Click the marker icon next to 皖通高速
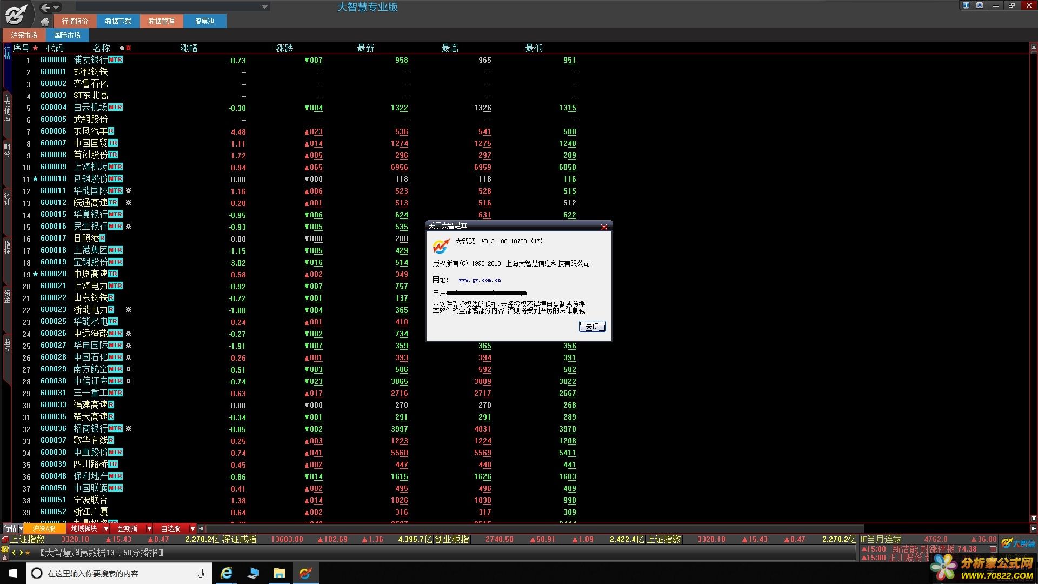1038x584 pixels. (x=128, y=203)
